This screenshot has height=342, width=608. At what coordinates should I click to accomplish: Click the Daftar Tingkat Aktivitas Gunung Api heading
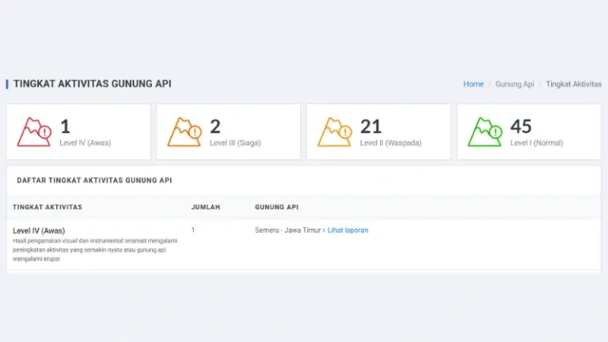click(94, 180)
